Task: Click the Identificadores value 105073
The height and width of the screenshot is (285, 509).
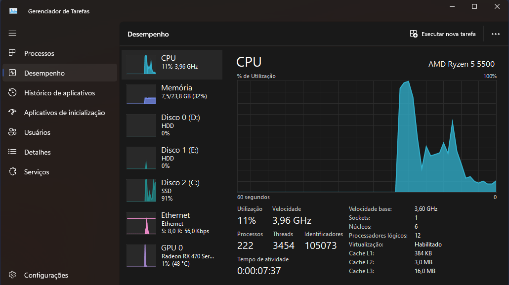Action: [321, 245]
